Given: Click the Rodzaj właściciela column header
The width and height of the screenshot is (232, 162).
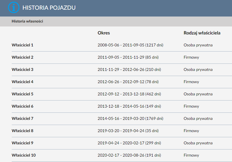Looking at the screenshot, I should (202, 33).
